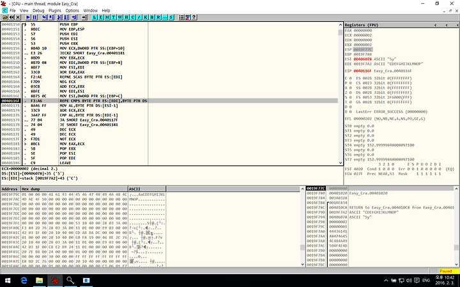This screenshot has width=460, height=287.
Task: Show Call stack with K button
Action: [146, 17]
